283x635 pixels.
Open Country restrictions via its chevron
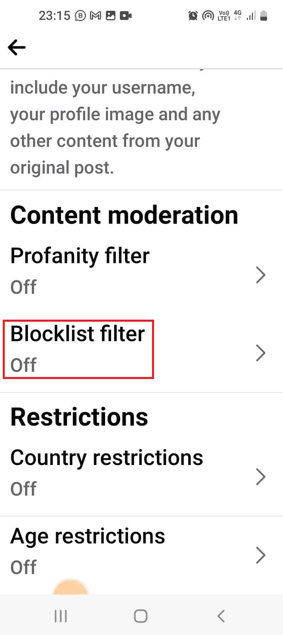click(x=261, y=477)
